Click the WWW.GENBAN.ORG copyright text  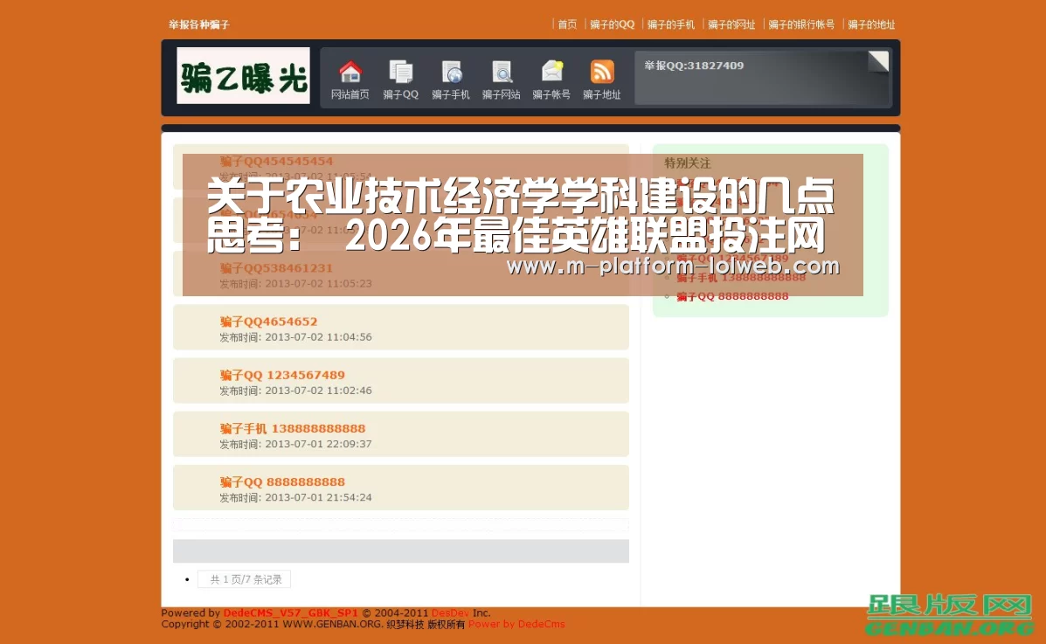point(332,624)
